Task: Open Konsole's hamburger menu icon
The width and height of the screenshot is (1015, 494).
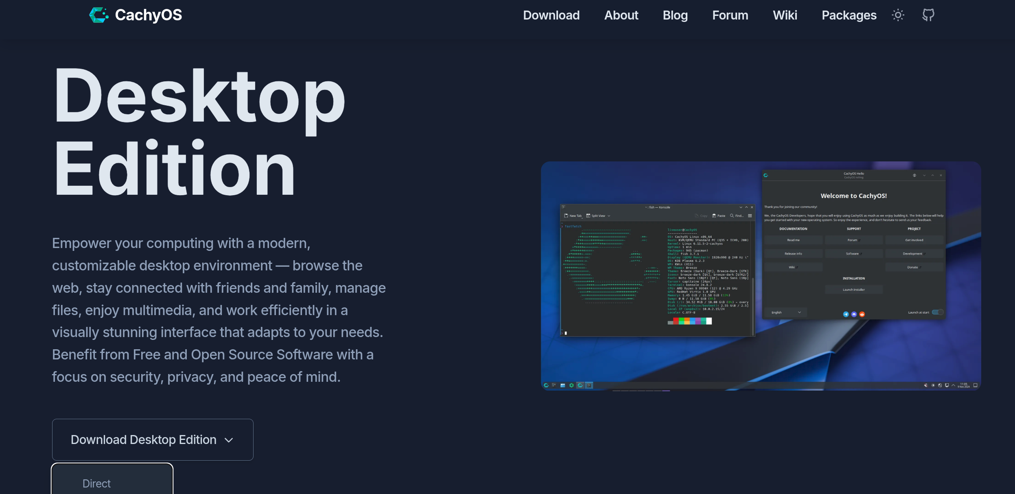Action: [750, 216]
